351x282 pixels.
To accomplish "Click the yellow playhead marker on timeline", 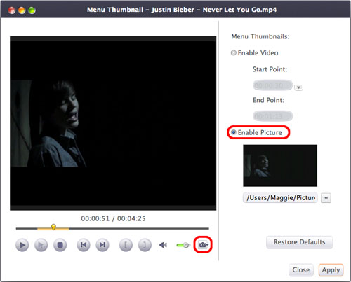I will (53, 227).
